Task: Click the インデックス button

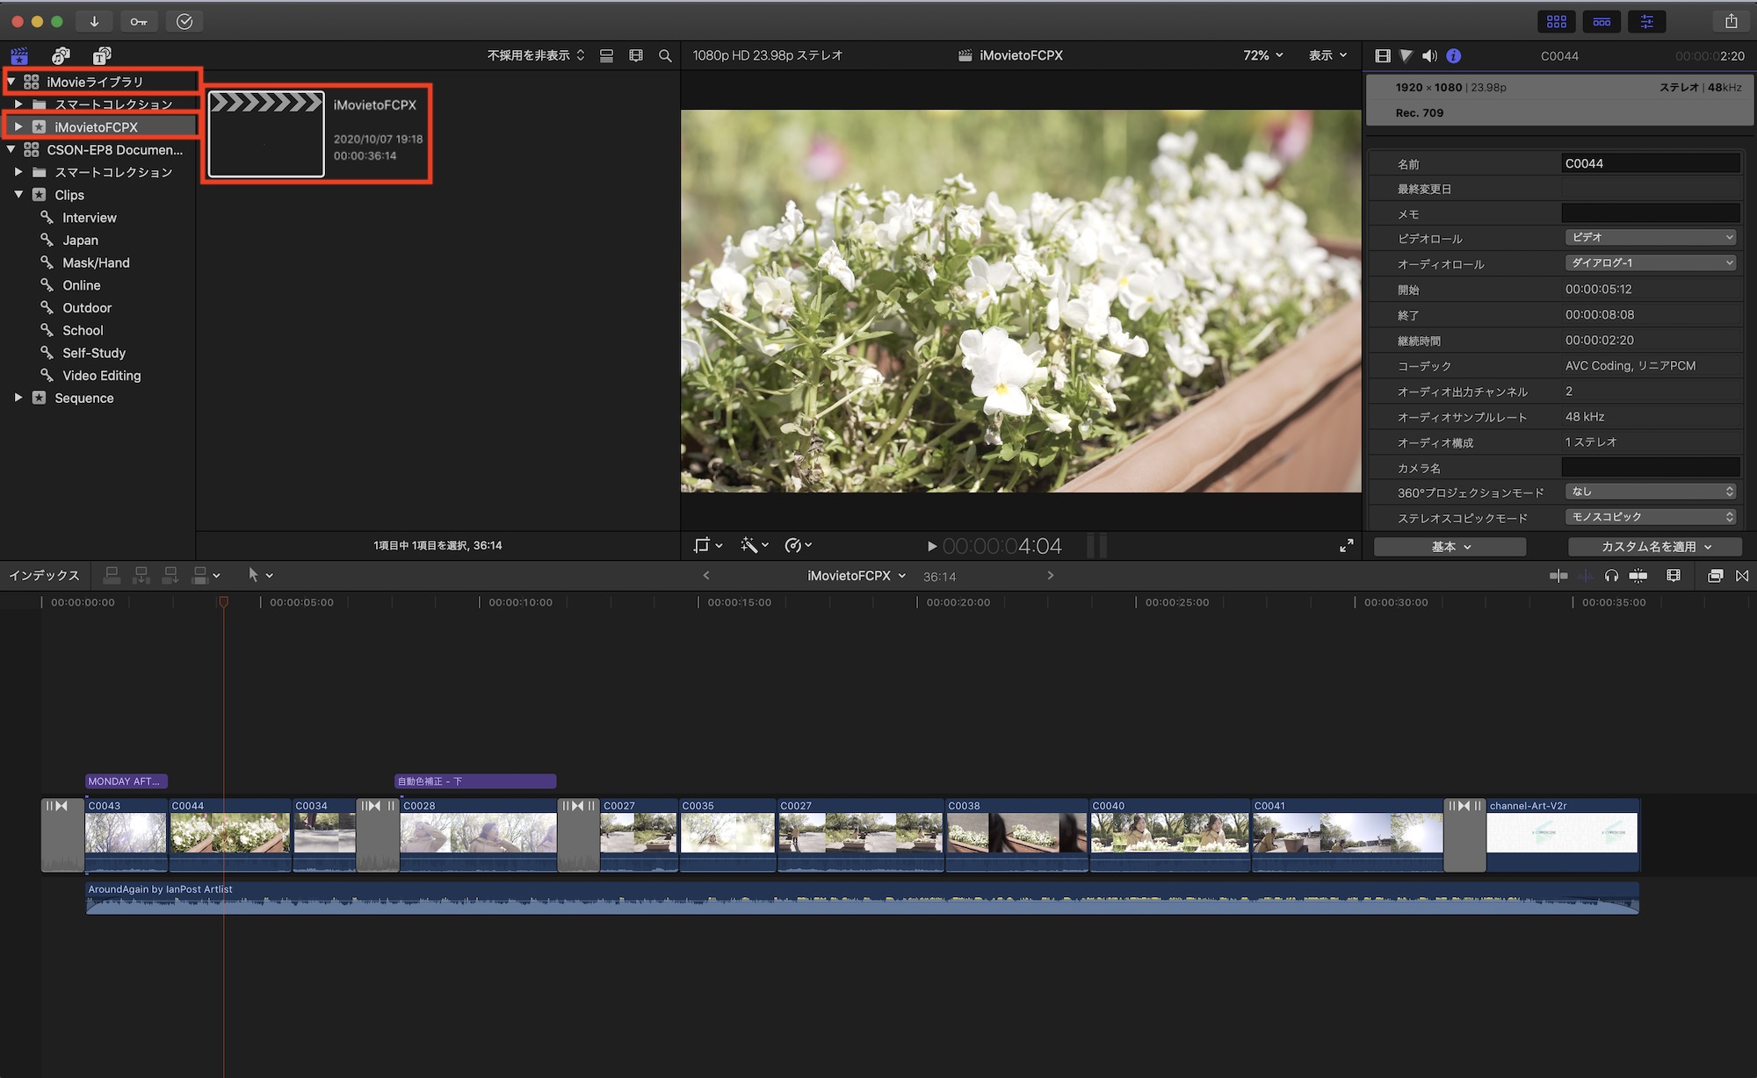Action: coord(44,576)
